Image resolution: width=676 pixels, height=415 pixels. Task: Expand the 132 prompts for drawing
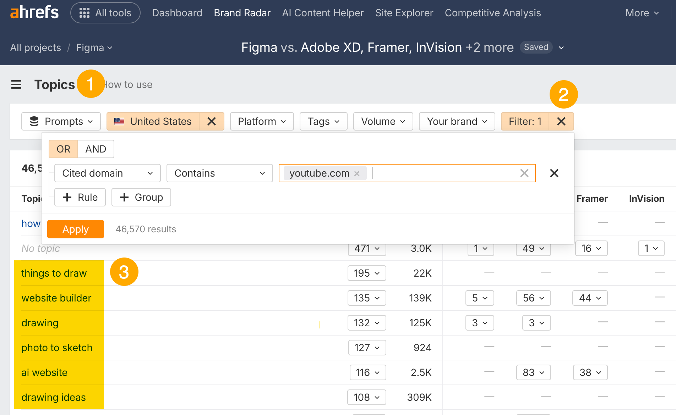coord(367,323)
